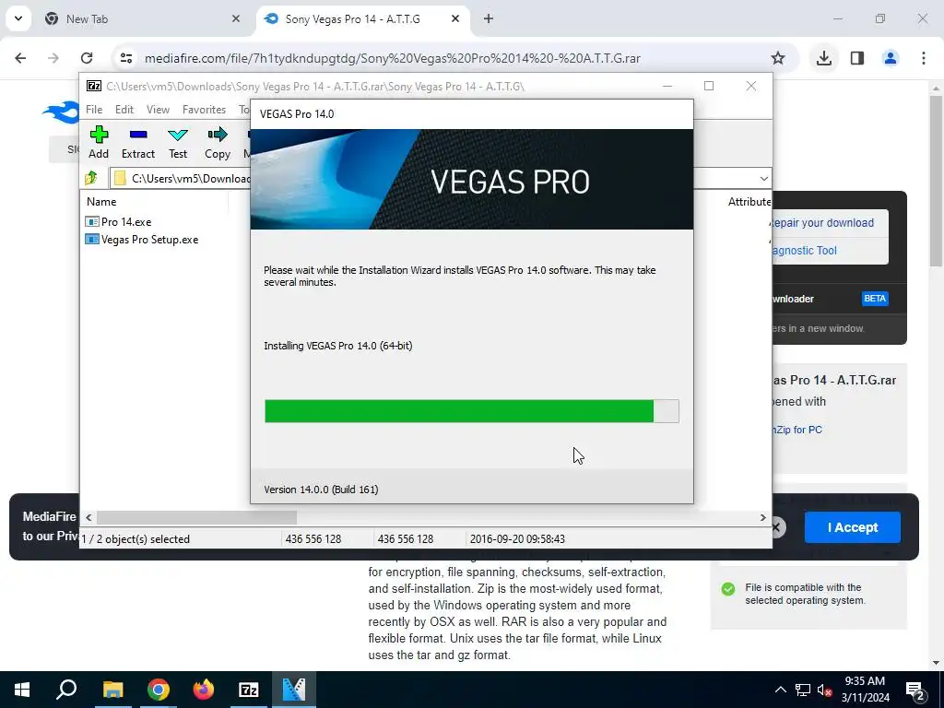Dismiss the MediaFire privacy banner with X
Screen dimensions: 944x708
click(x=777, y=527)
